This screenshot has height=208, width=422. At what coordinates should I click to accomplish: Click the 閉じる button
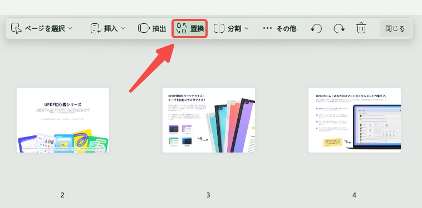click(395, 28)
